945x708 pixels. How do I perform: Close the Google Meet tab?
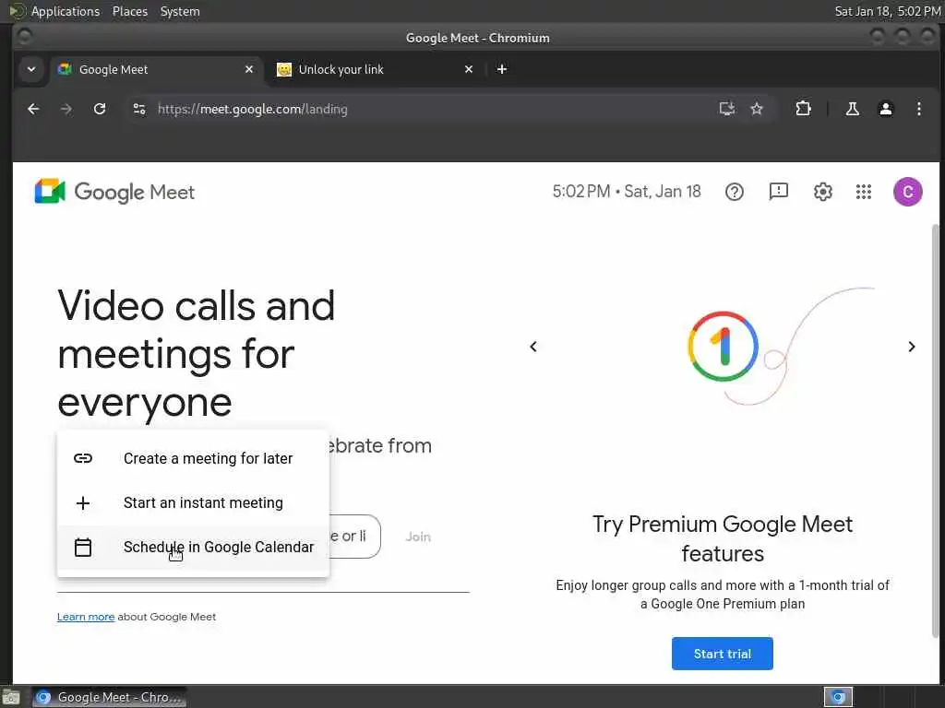249,69
